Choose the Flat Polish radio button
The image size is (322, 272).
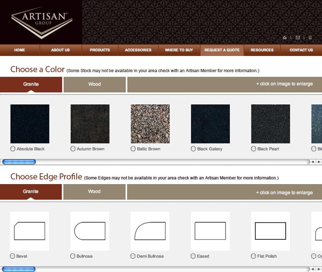coord(253,256)
